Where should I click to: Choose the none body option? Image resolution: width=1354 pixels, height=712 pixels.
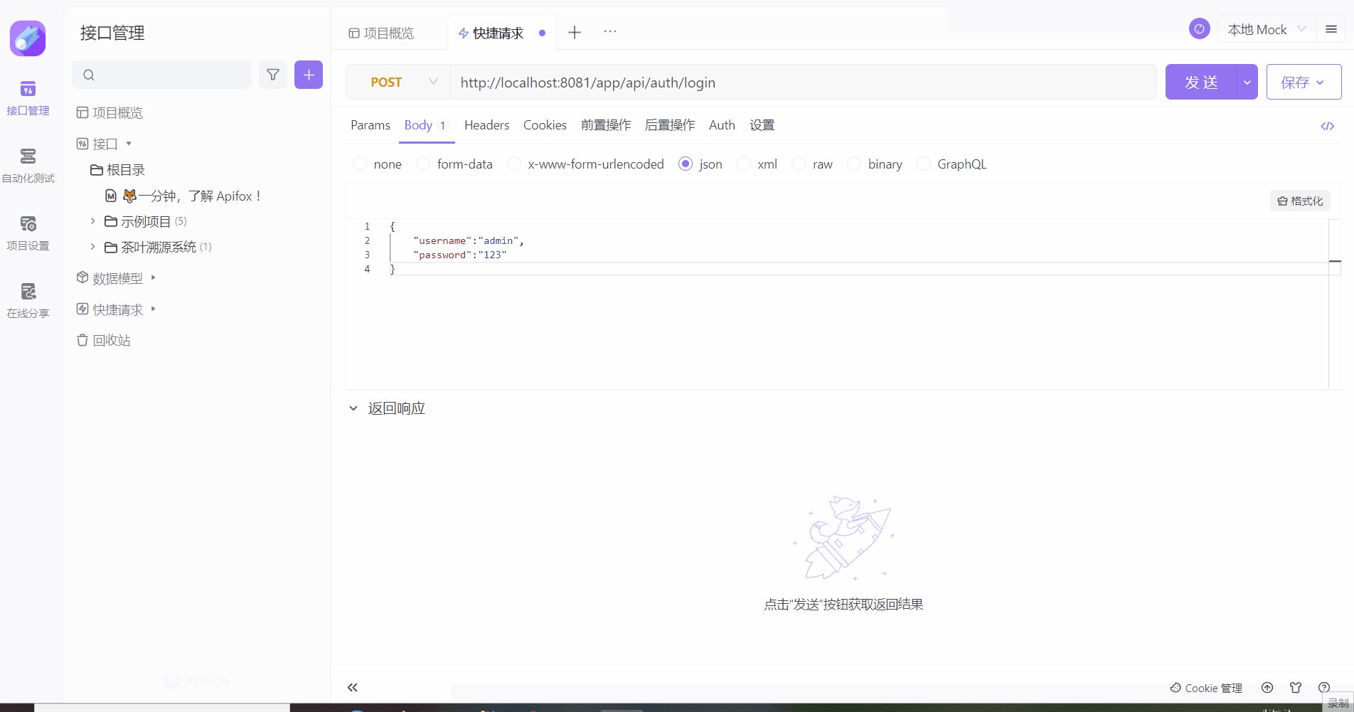click(x=360, y=164)
